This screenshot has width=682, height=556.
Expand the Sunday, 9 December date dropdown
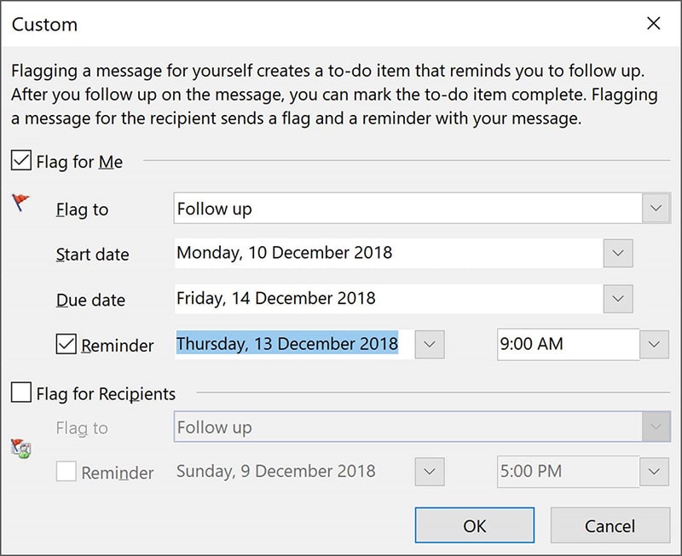(x=431, y=472)
